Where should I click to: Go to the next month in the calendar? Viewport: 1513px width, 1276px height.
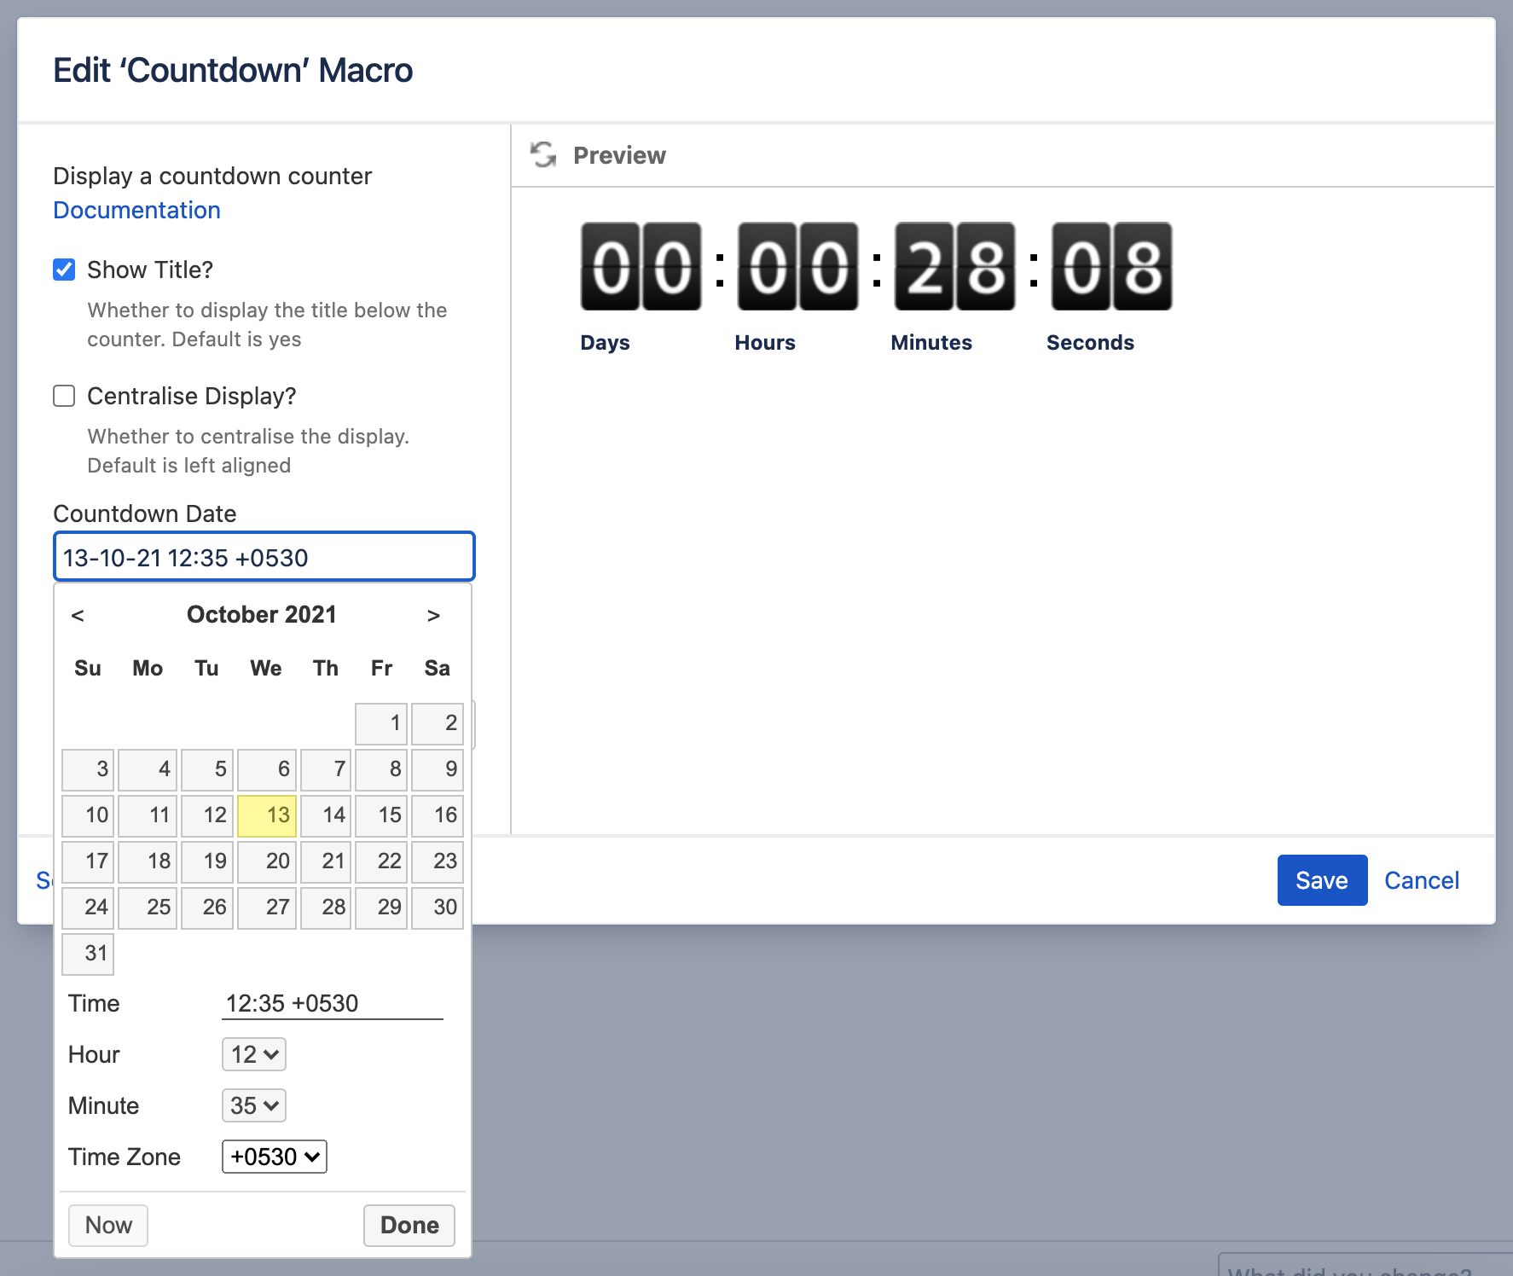tap(432, 614)
